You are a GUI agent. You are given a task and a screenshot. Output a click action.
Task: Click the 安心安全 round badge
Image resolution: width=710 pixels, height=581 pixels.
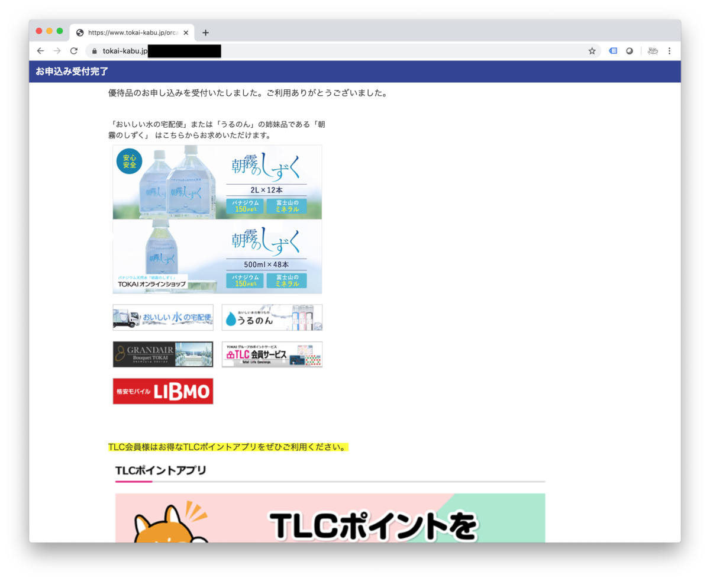point(130,162)
